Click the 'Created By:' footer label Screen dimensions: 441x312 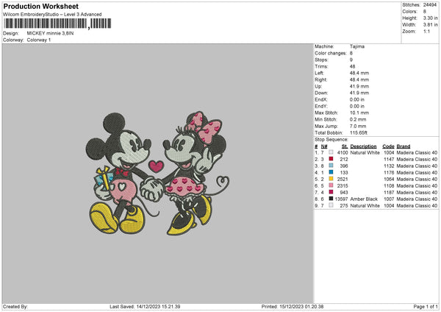[x=15, y=306]
